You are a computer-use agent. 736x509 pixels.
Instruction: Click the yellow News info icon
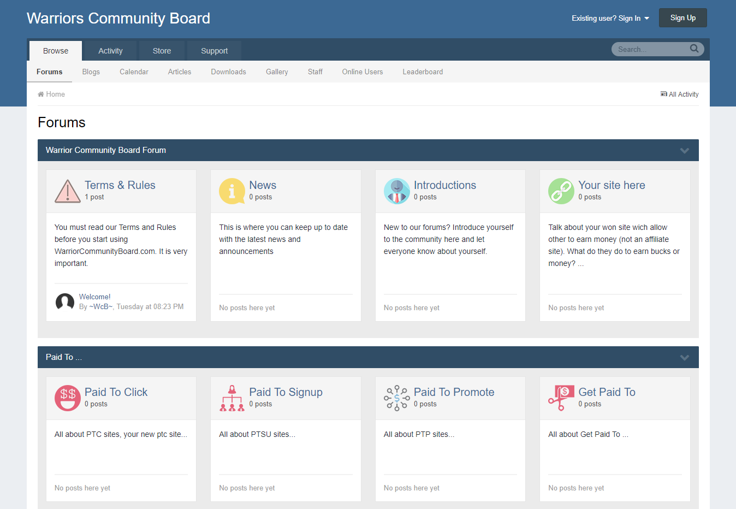pos(232,191)
